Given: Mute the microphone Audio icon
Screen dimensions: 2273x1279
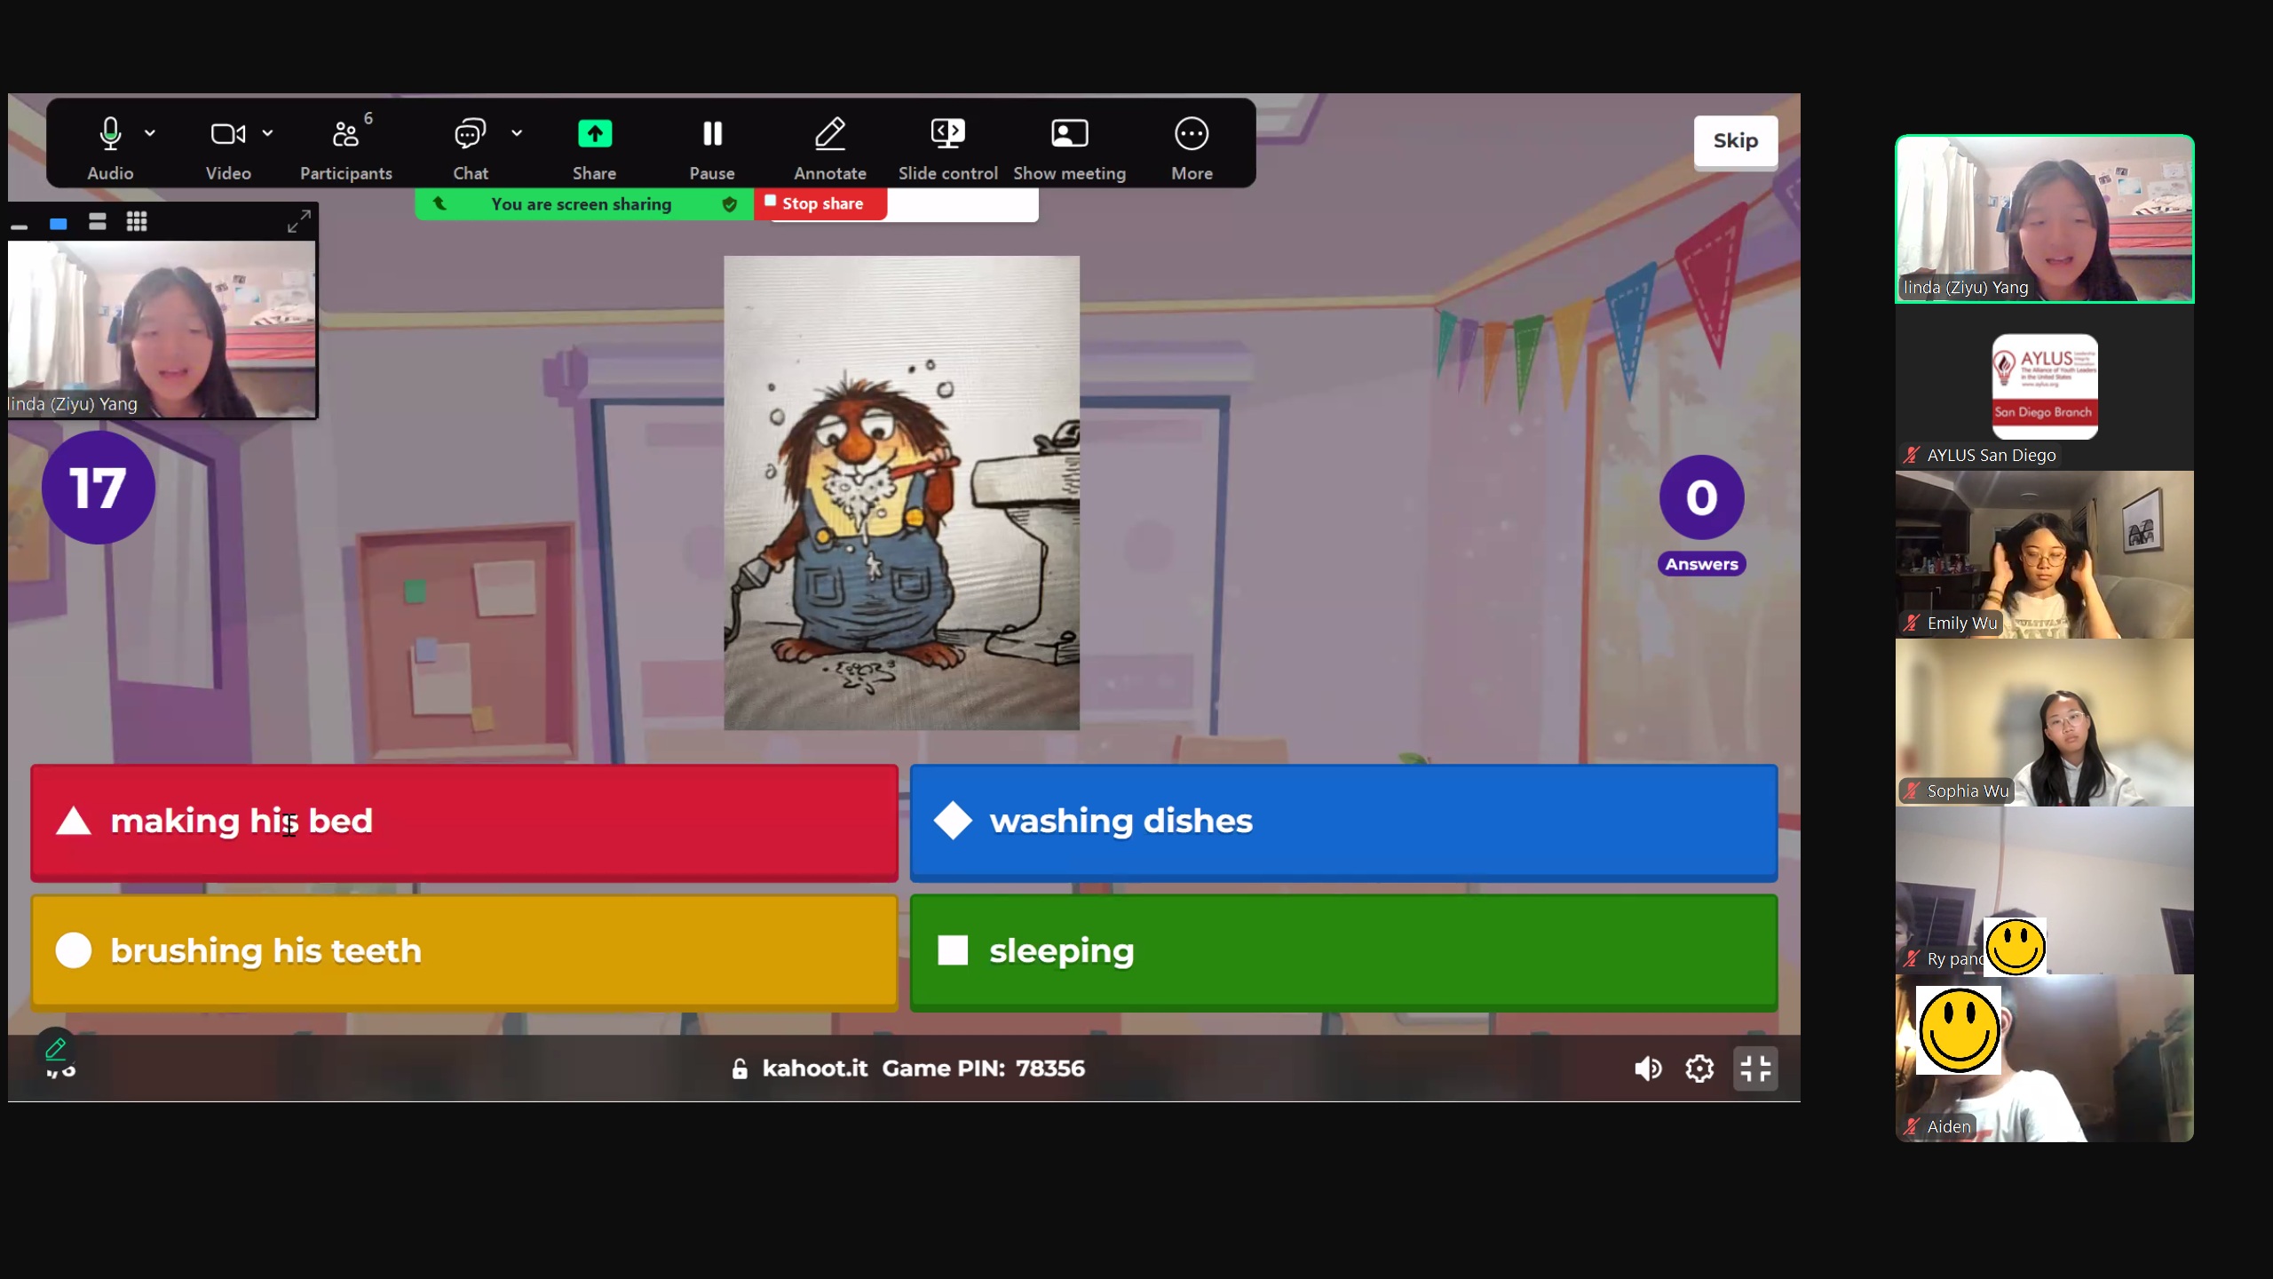Looking at the screenshot, I should tap(110, 135).
